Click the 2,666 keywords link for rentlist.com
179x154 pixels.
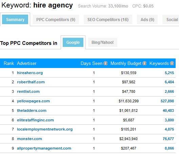(x=169, y=91)
